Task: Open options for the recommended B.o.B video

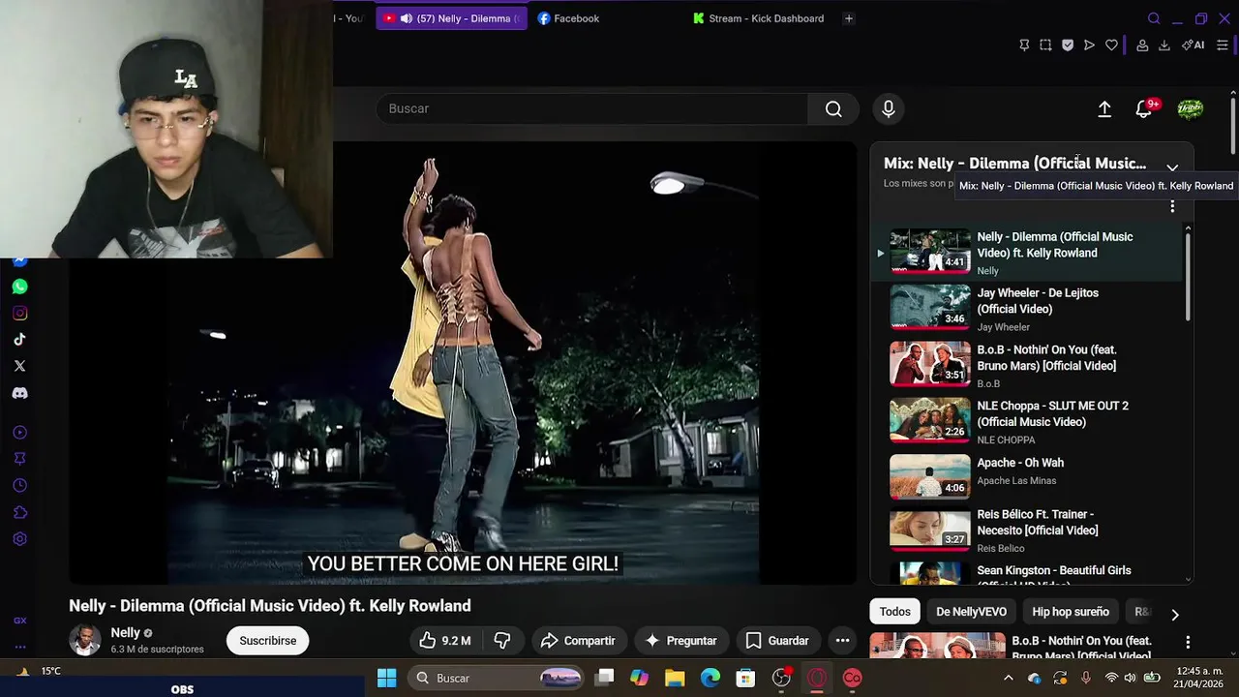Action: 1188,642
